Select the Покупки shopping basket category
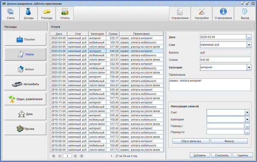 click(x=26, y=39)
